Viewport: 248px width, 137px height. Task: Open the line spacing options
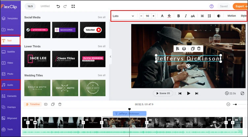tap(209, 16)
